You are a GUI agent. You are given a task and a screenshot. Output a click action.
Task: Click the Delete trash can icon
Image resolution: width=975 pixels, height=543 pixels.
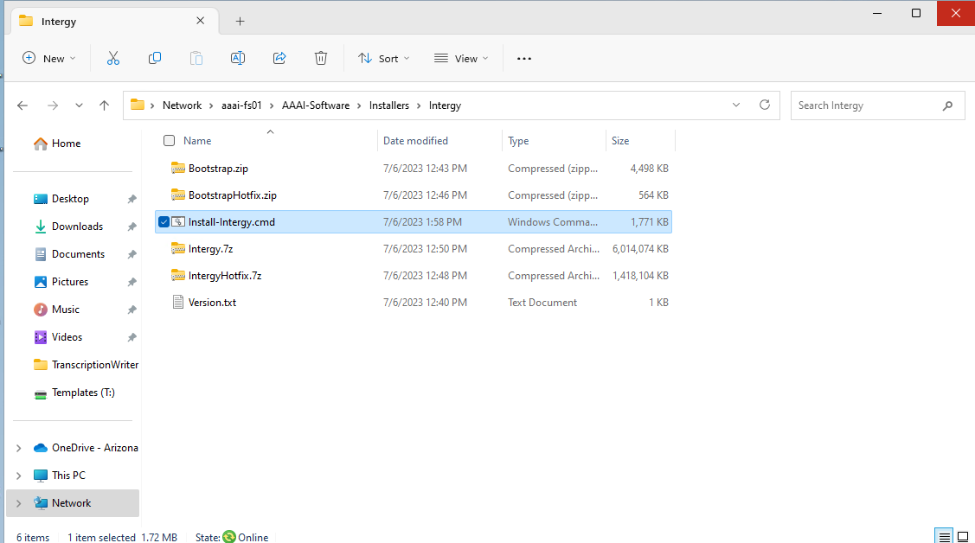(321, 59)
